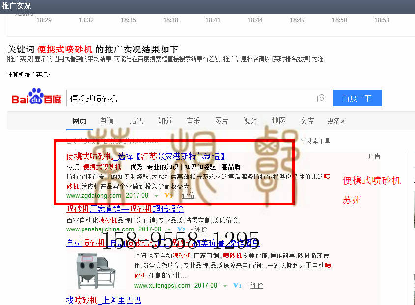
Task: Switch to the 图片 tab
Action: click(221, 121)
